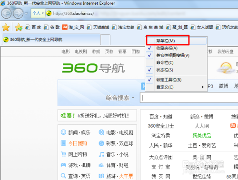The height and width of the screenshot is (180, 238).
Task: Open 人人网 site link
Action: [202, 126]
